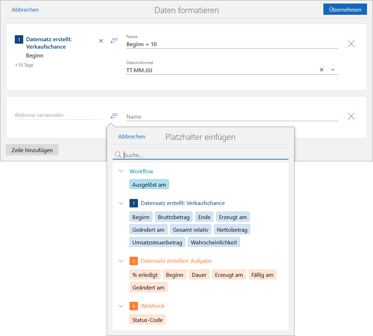Screen dimensions: 373x336
Task: Cancel the Platzhalter einfügen popup
Action: pyautogui.click(x=132, y=137)
